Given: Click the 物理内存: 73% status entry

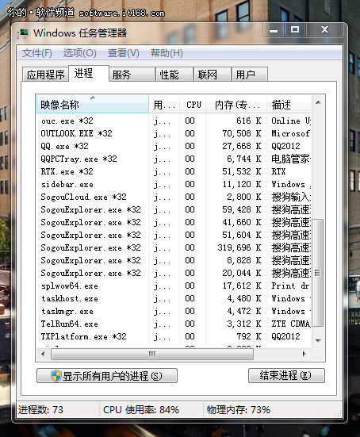Looking at the screenshot, I should [238, 410].
